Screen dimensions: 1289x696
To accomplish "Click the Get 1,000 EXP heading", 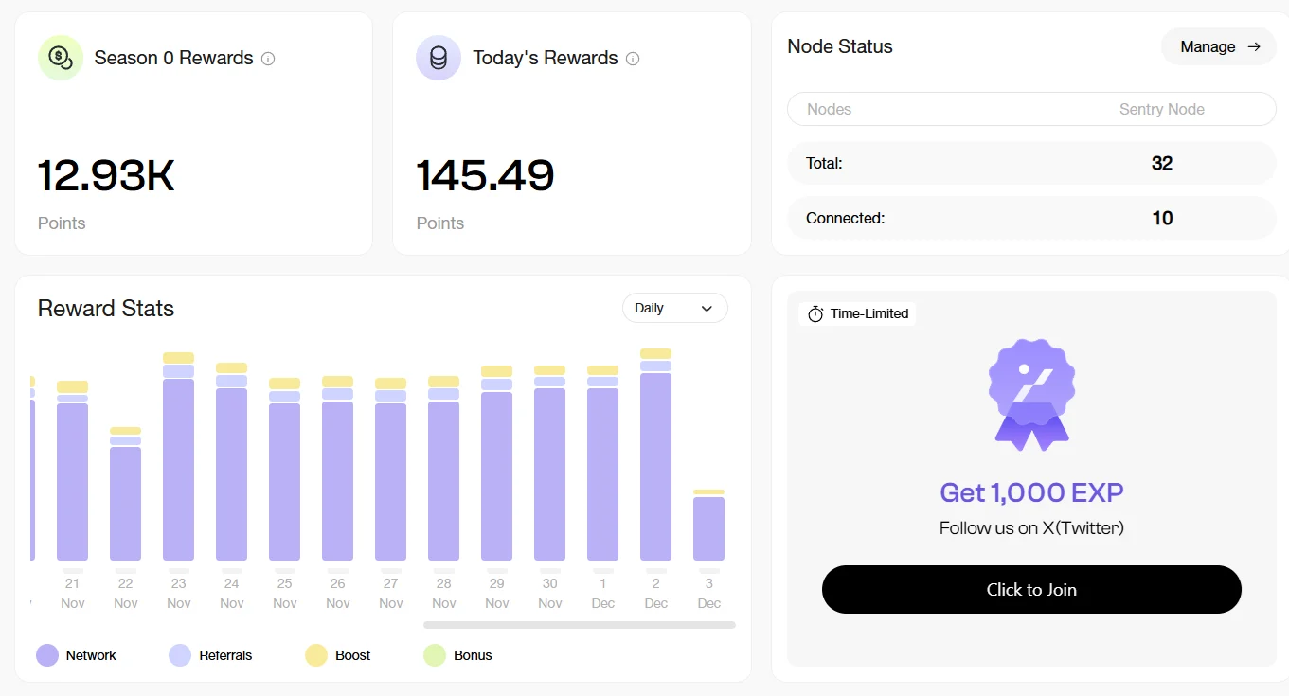I will tap(1031, 492).
